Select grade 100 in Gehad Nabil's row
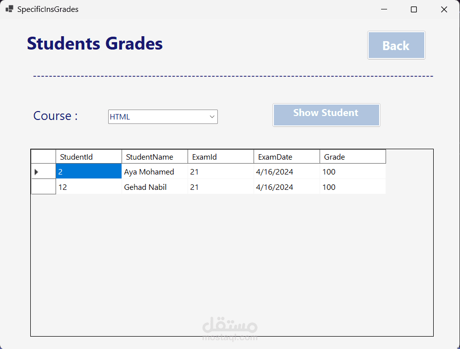 [353, 187]
